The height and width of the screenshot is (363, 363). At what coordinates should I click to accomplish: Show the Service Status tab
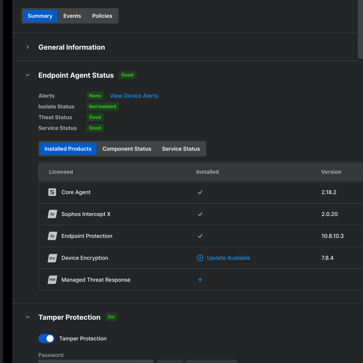click(x=181, y=149)
